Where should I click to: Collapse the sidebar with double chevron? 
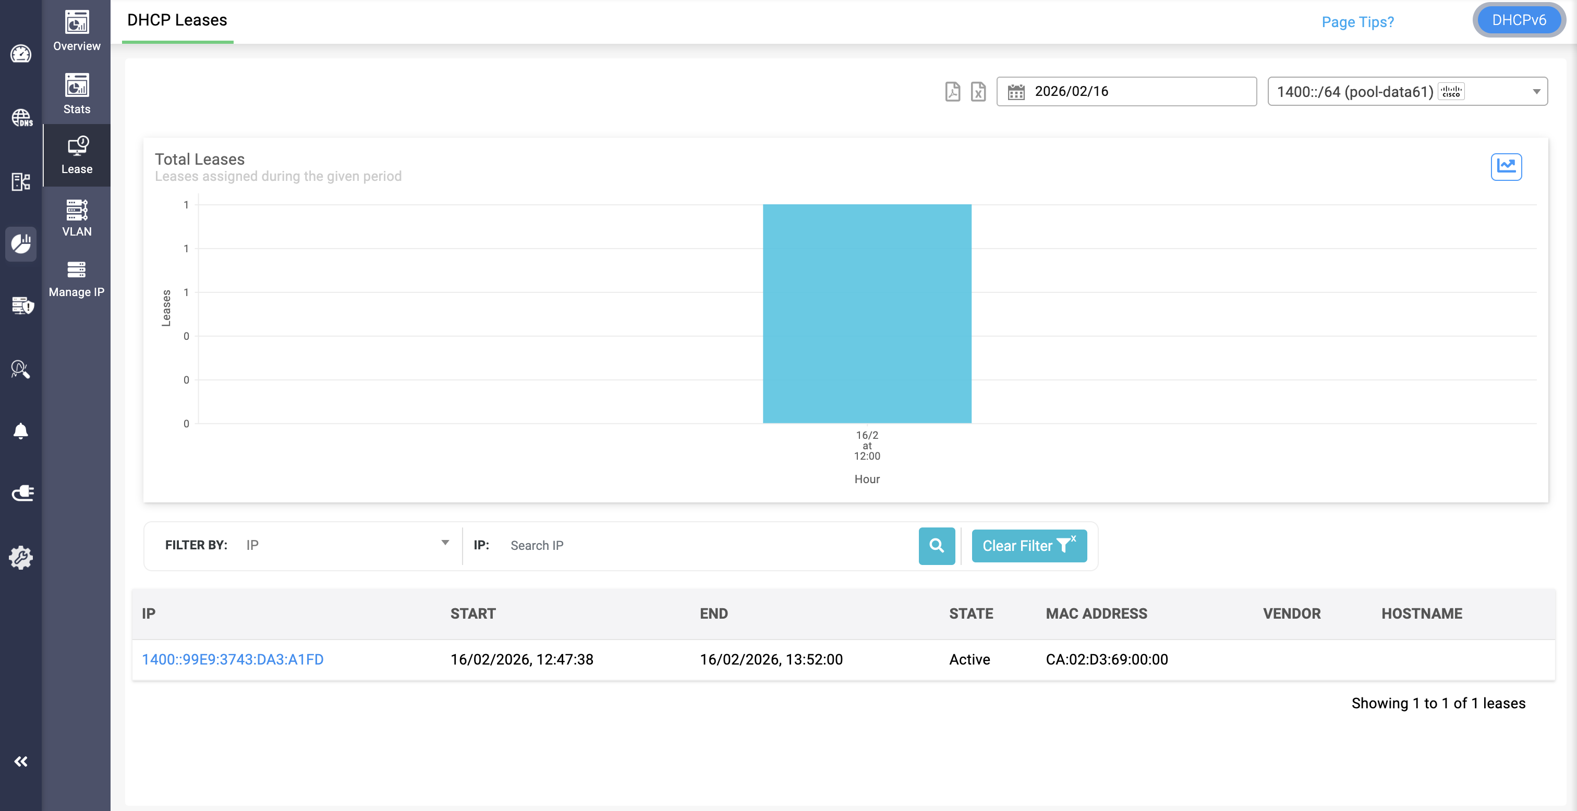click(21, 761)
